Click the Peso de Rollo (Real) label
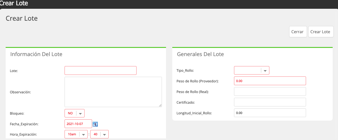Viewport: 338px width, 140px height. (x=193, y=92)
